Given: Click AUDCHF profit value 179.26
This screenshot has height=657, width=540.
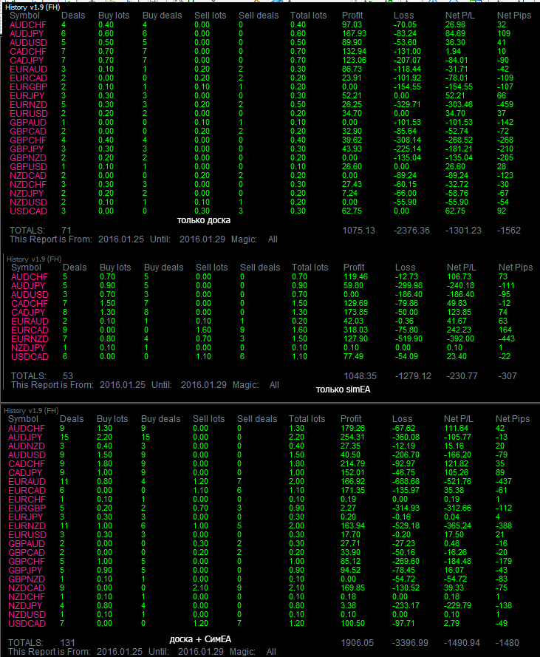Looking at the screenshot, I should pyautogui.click(x=353, y=428).
